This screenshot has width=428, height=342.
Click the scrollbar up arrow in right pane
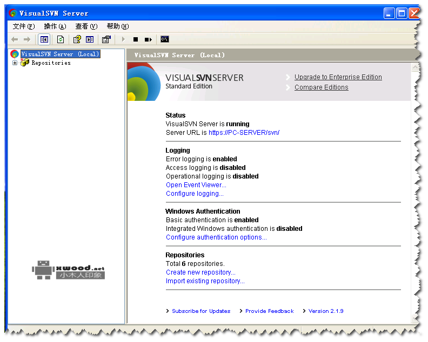coord(415,67)
